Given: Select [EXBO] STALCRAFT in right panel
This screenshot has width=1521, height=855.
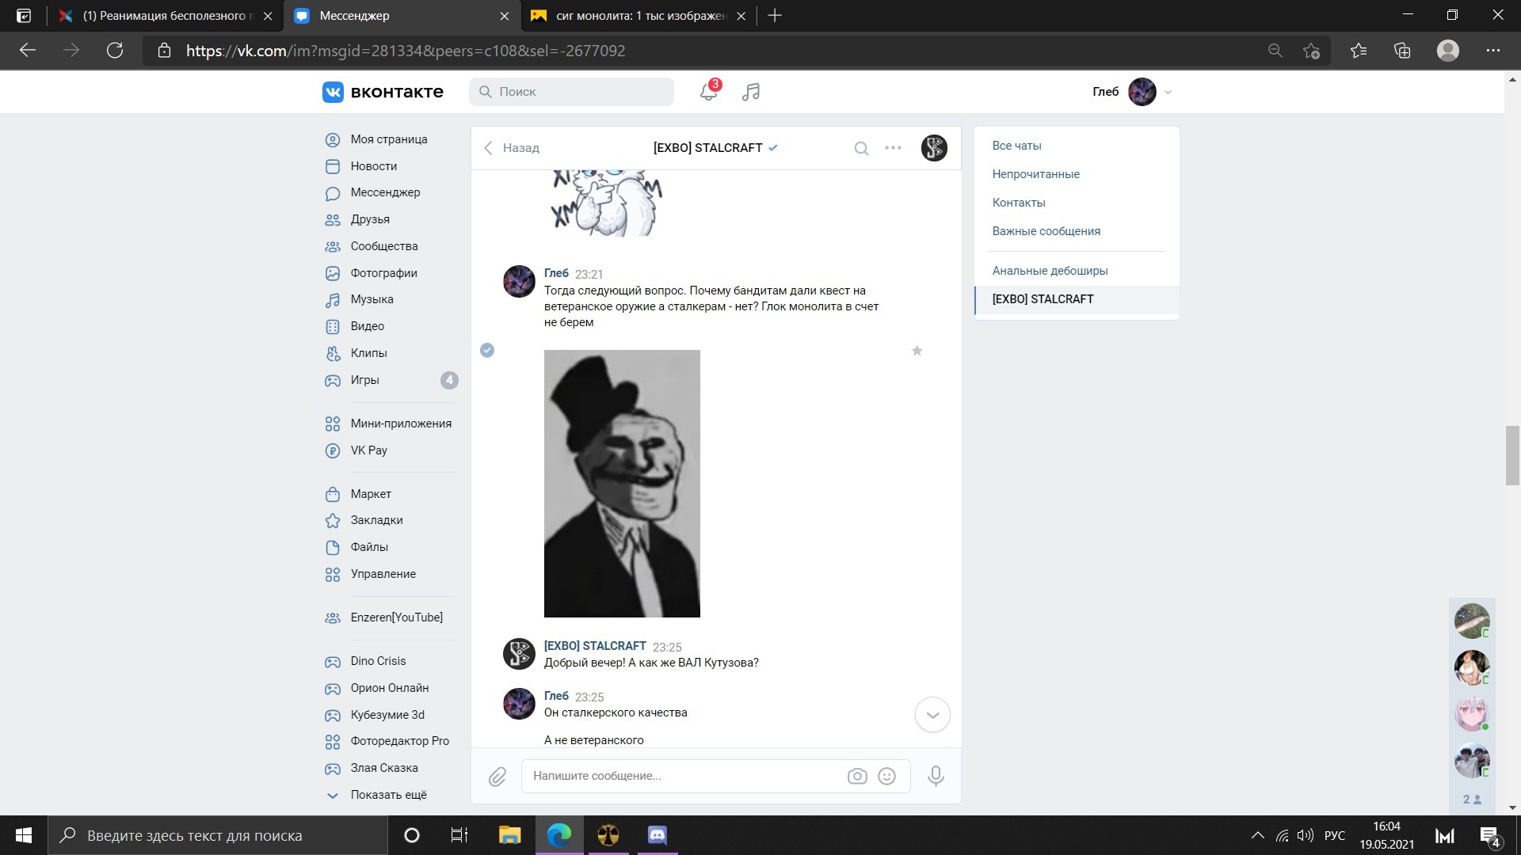Looking at the screenshot, I should click(x=1077, y=299).
